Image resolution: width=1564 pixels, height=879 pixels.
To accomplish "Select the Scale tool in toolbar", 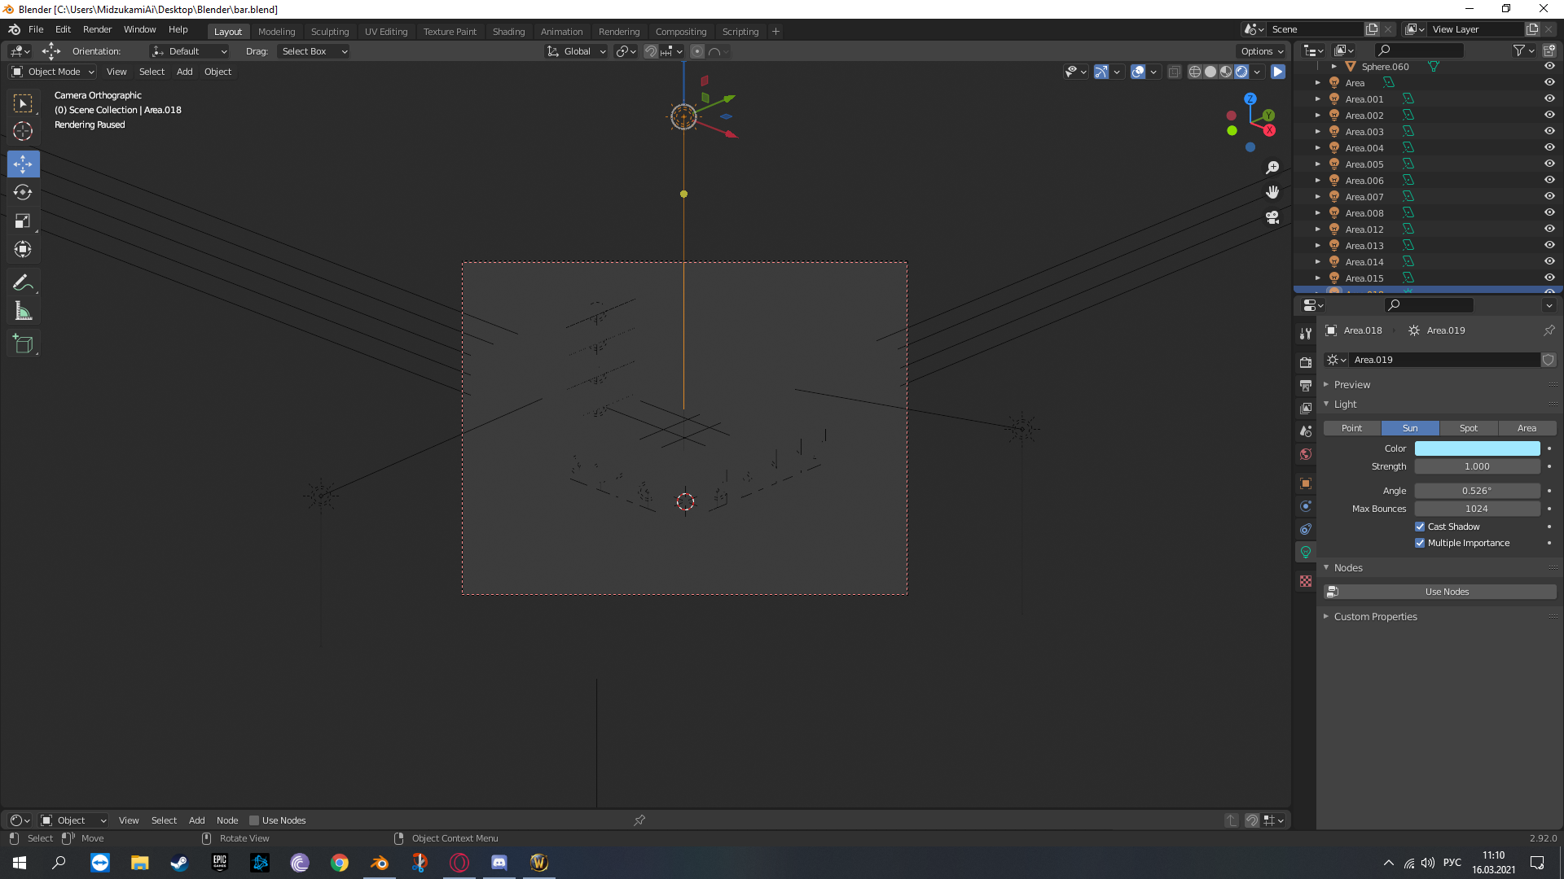I will pyautogui.click(x=23, y=221).
